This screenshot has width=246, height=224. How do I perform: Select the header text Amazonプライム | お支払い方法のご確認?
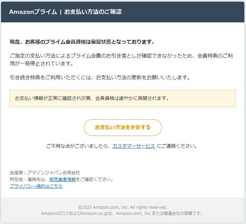pyautogui.click(x=66, y=12)
